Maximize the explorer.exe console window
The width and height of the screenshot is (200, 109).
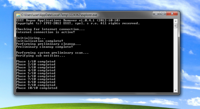tap(163, 13)
